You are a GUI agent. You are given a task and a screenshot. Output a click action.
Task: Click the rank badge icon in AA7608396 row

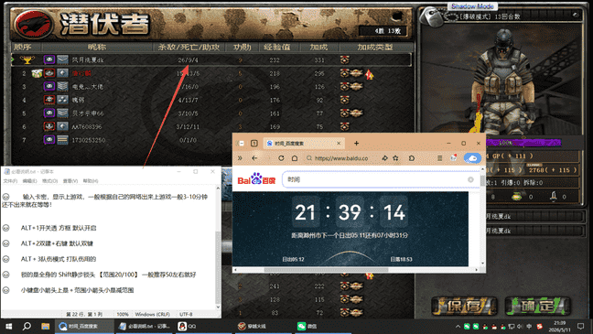tap(62, 126)
